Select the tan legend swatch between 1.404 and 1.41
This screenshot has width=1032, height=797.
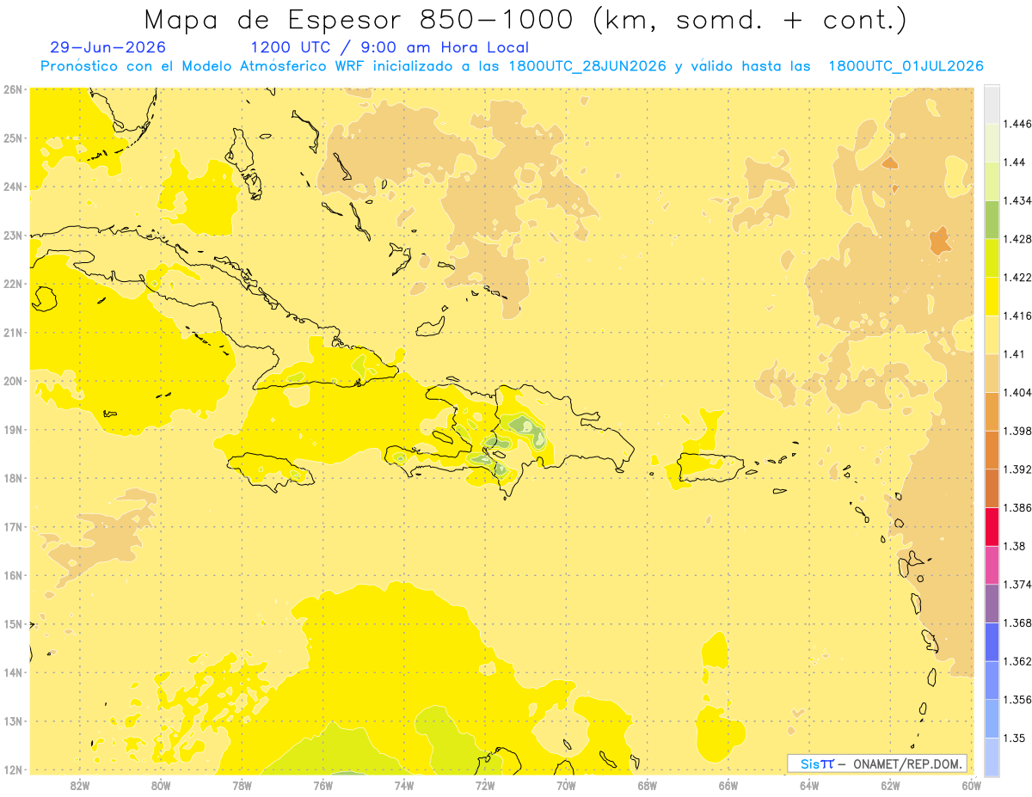(992, 372)
